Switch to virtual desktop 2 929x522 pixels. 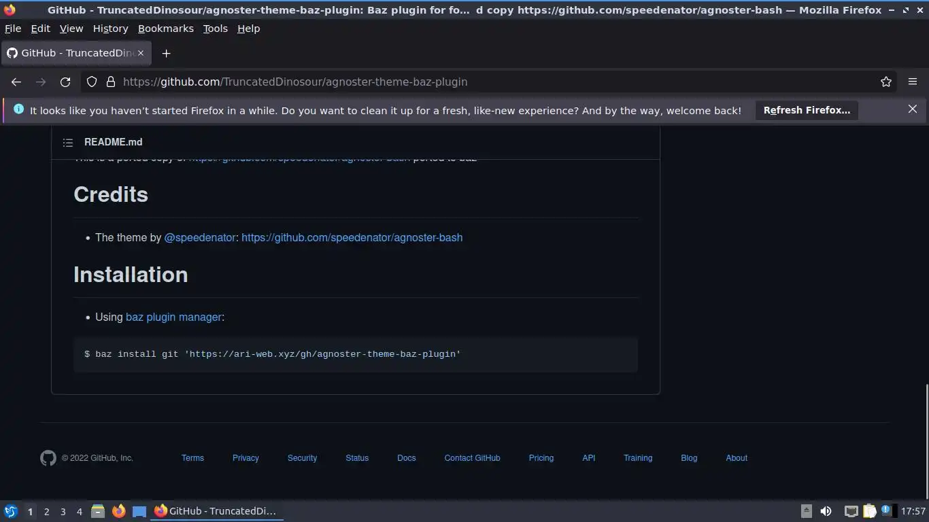(x=46, y=511)
